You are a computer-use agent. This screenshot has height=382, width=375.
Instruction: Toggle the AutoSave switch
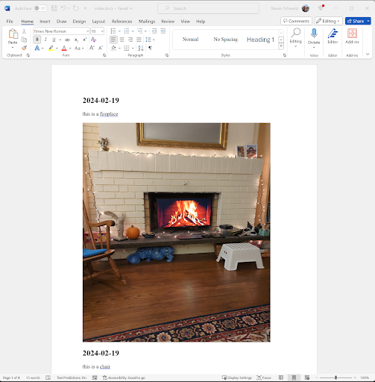40,8
